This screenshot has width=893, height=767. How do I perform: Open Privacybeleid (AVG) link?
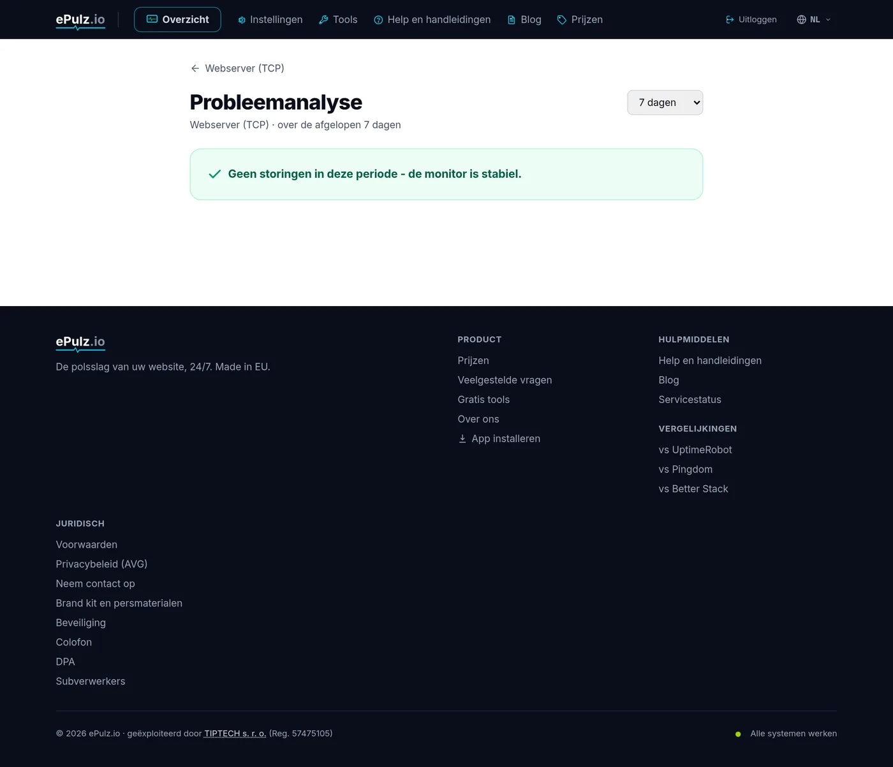coord(101,564)
